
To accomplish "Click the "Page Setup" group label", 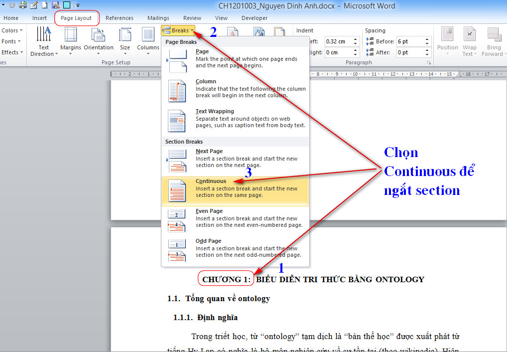I will [116, 62].
